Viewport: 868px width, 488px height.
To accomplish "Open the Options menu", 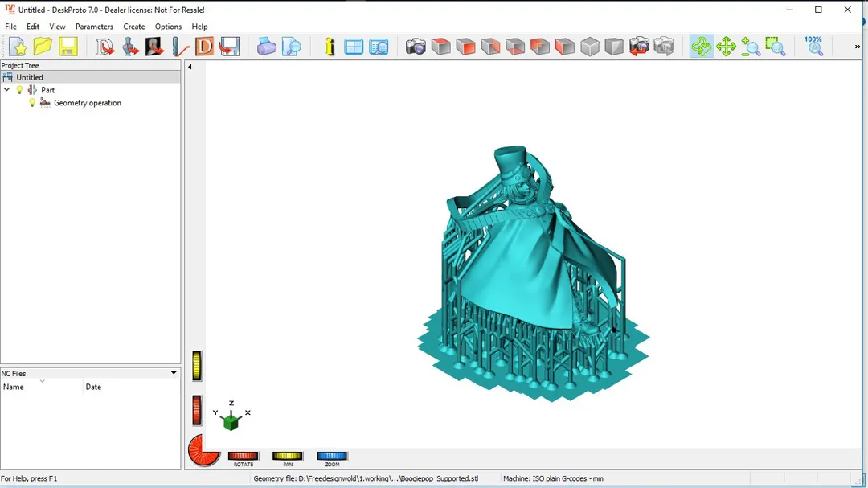I will [x=168, y=27].
